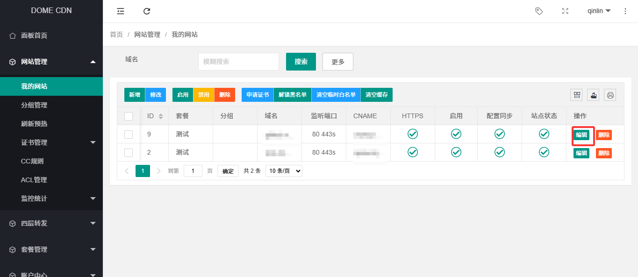Open the CC规则 sidebar item
638x277 pixels.
click(32, 161)
